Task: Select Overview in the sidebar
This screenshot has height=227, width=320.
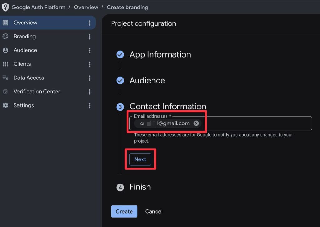Action: pyautogui.click(x=47, y=23)
